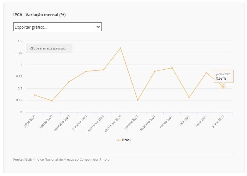Click the agosto 2020 data point
The height and width of the screenshot is (176, 247).
pyautogui.click(x=52, y=100)
